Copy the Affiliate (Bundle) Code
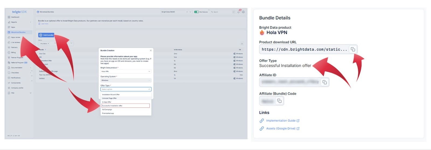The height and width of the screenshot is (150, 431). pyautogui.click(x=279, y=101)
